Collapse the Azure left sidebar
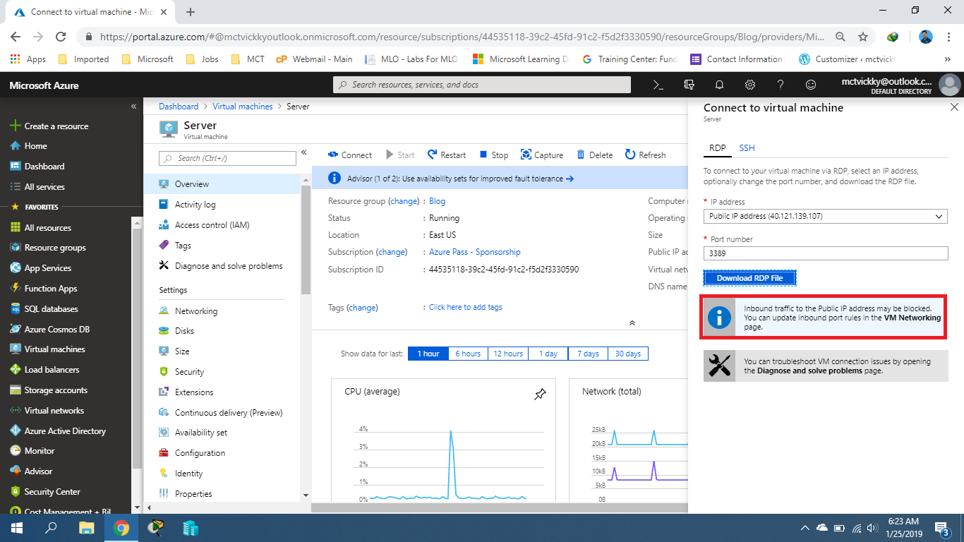The image size is (964, 542). [133, 107]
